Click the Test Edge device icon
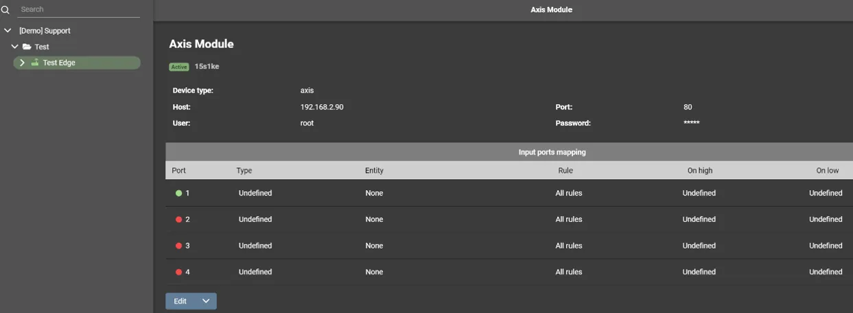This screenshot has height=313, width=853. [x=34, y=62]
